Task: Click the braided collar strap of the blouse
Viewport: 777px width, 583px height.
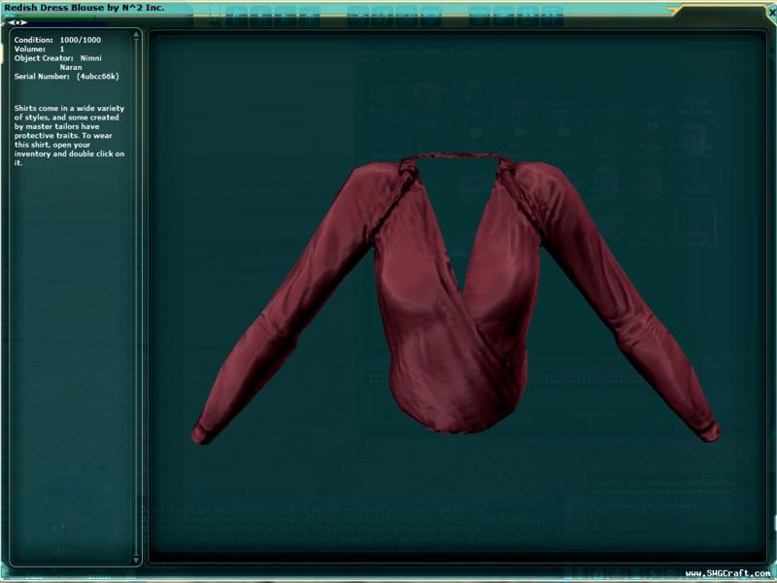Action: tap(456, 157)
